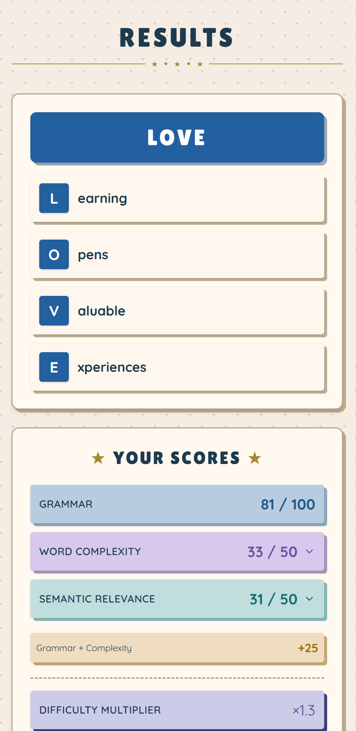Click the LOVE word banner
This screenshot has height=731, width=356.
[x=177, y=137]
